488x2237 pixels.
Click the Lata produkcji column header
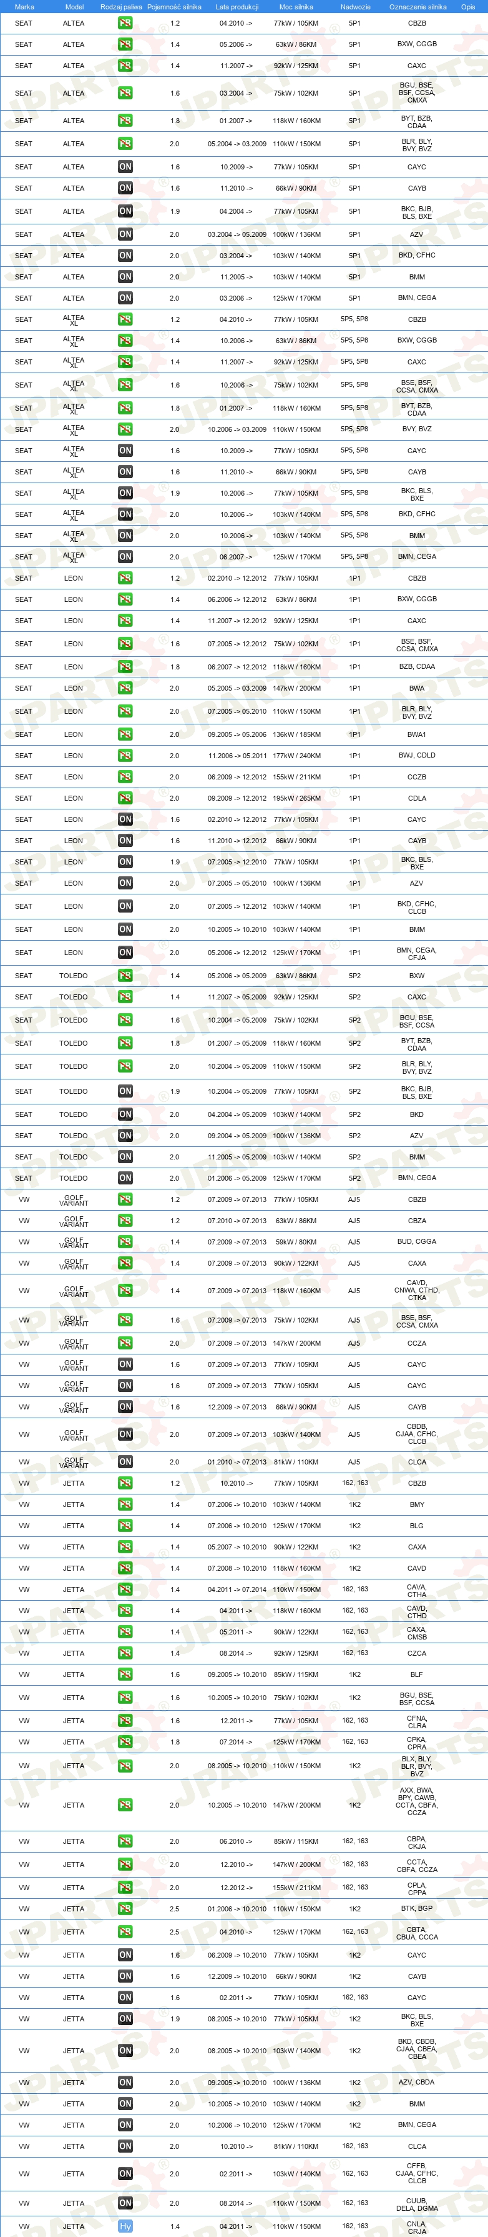tap(237, 6)
